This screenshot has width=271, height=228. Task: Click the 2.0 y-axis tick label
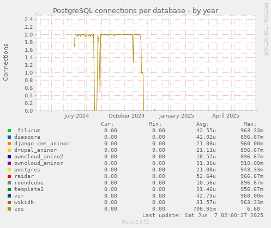click(x=29, y=35)
